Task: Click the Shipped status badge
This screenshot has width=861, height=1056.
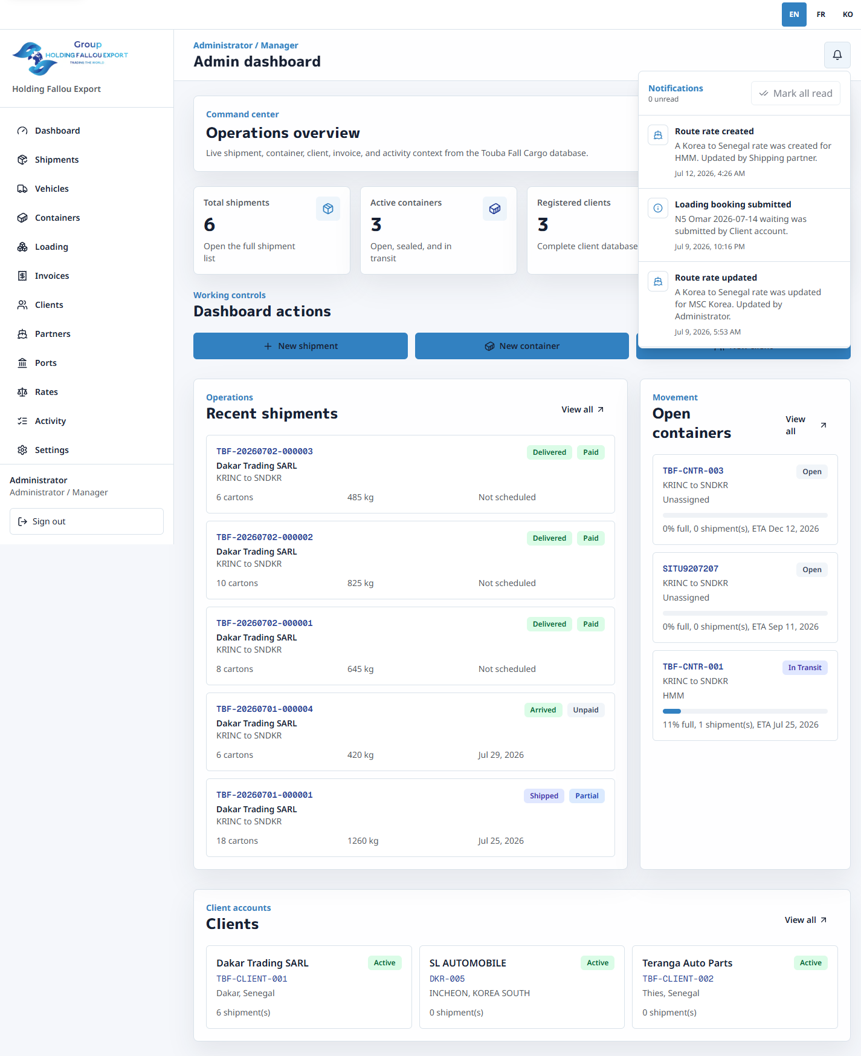Action: (x=544, y=796)
